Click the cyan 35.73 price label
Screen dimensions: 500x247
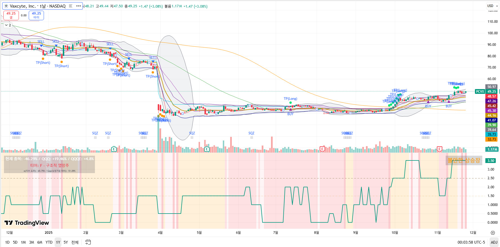pos(492,135)
